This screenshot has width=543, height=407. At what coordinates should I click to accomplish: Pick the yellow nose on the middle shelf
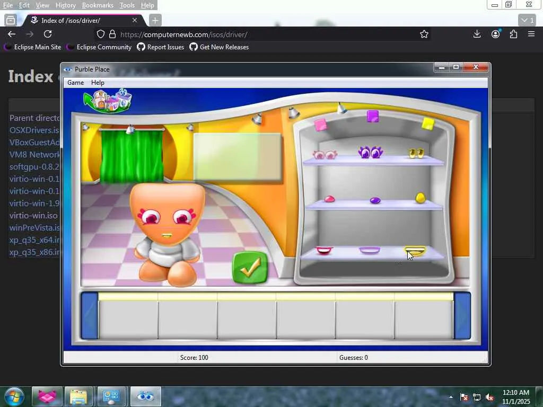pos(420,198)
